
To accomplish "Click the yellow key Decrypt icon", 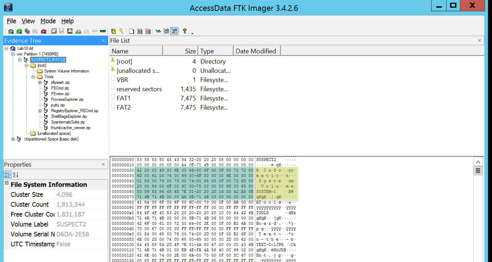I will 121,31.
